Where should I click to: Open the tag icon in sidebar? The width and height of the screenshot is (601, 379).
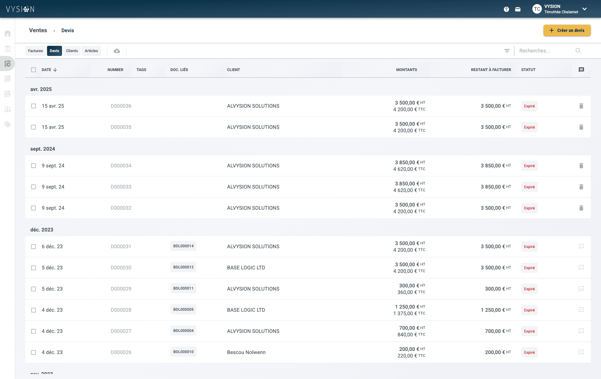pyautogui.click(x=8, y=124)
